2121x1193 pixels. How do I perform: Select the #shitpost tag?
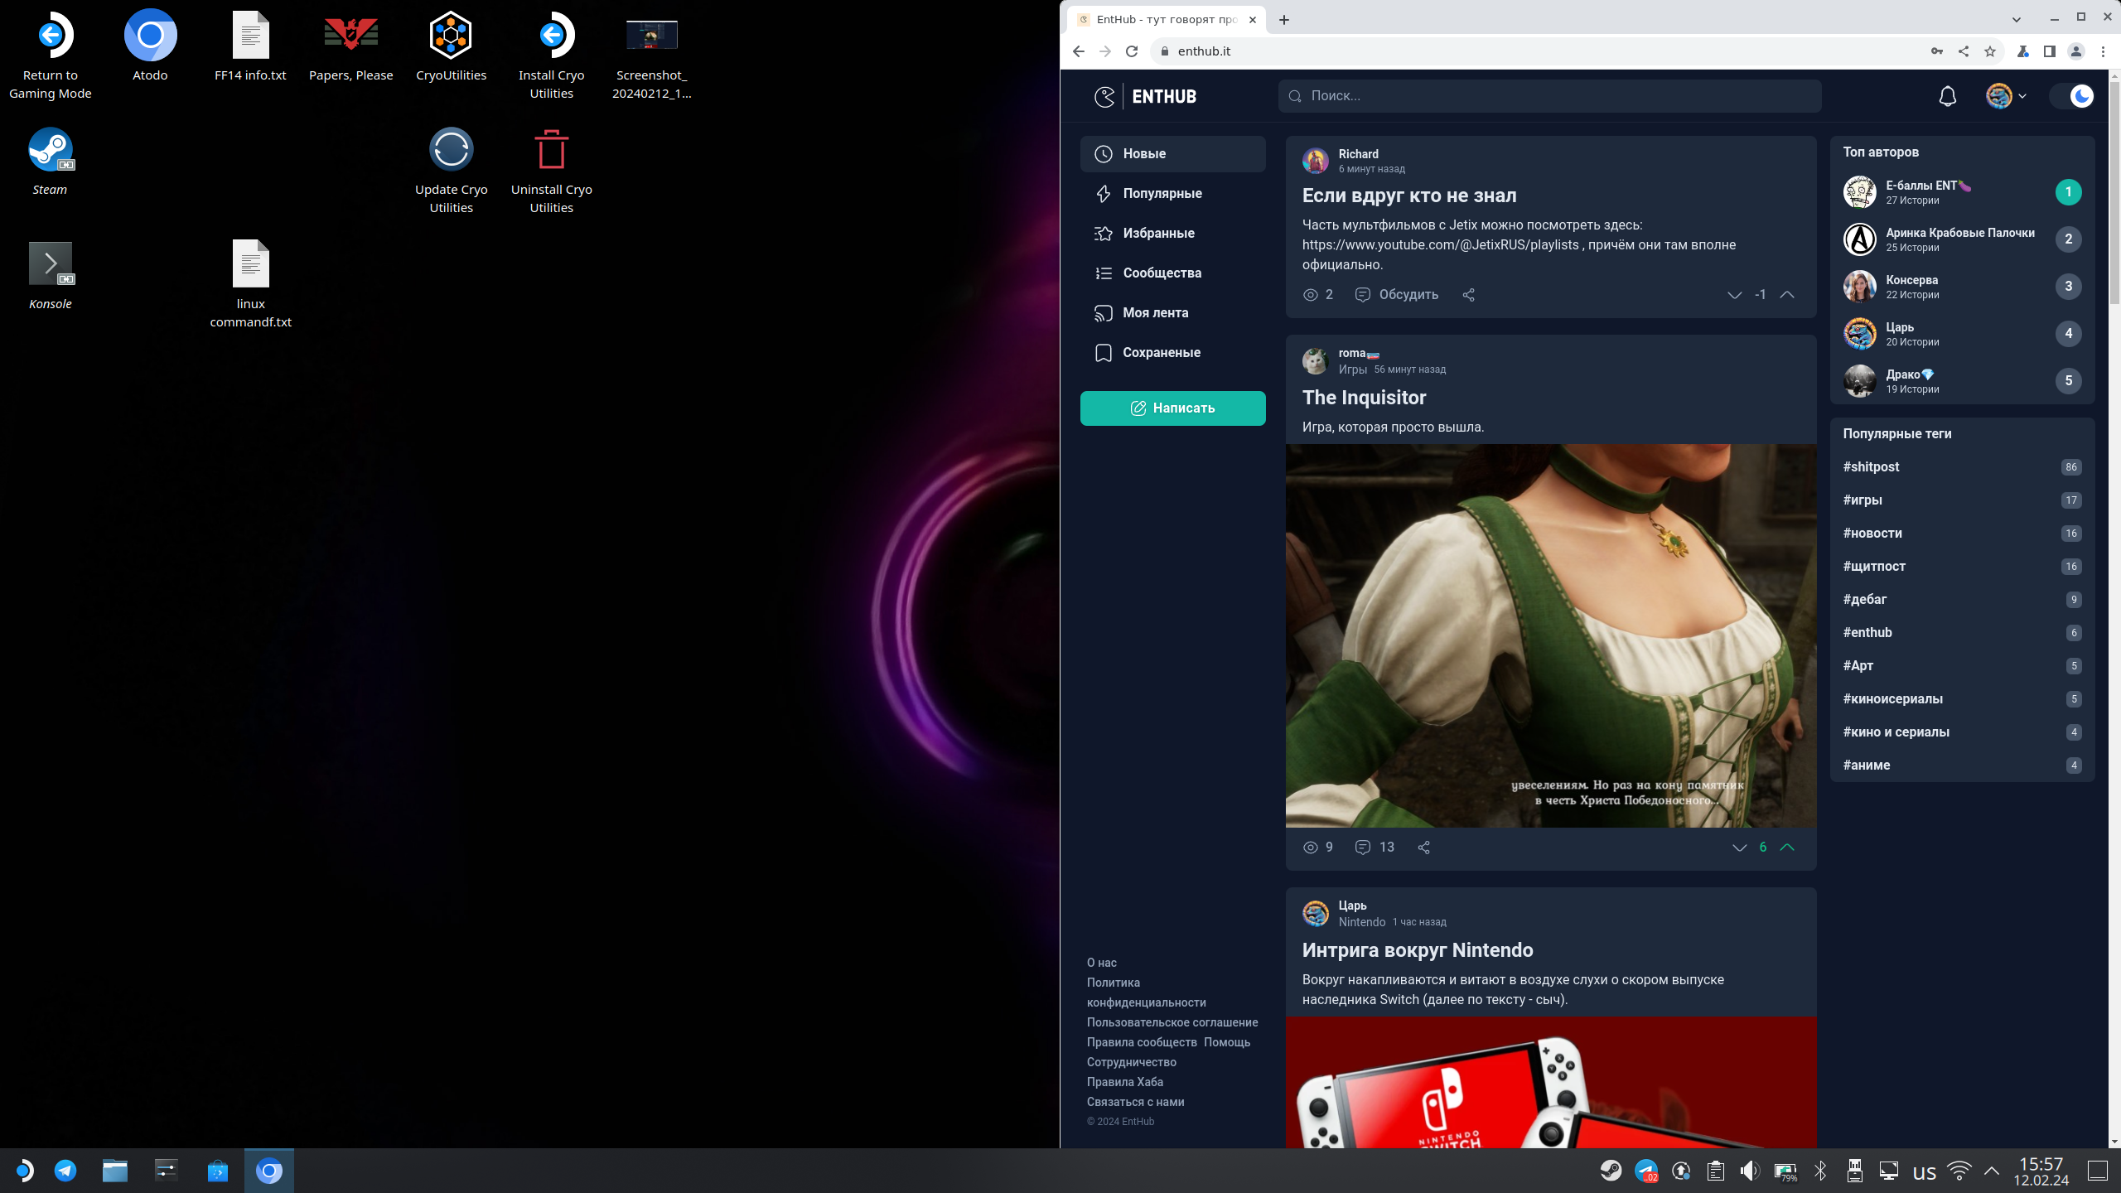(x=1871, y=467)
